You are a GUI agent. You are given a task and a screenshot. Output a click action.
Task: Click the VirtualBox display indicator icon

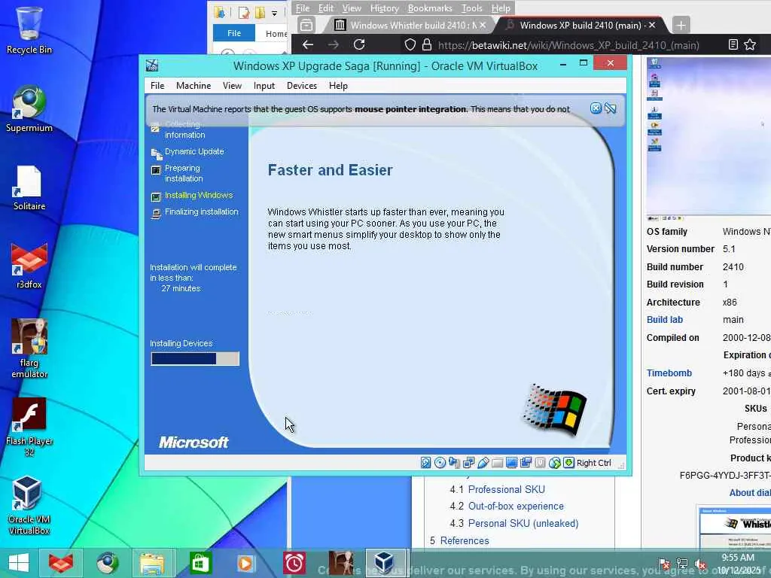(511, 463)
